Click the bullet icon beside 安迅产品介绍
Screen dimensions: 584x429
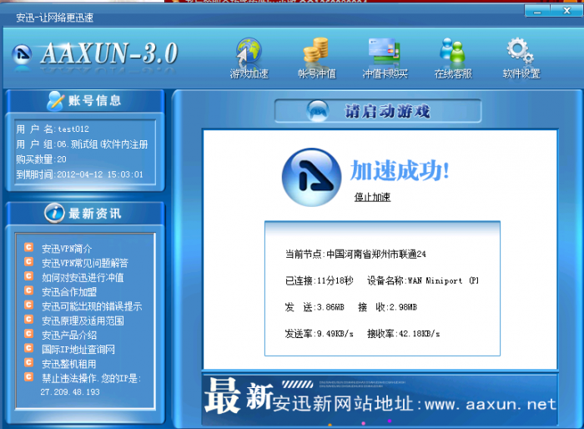[x=28, y=334]
